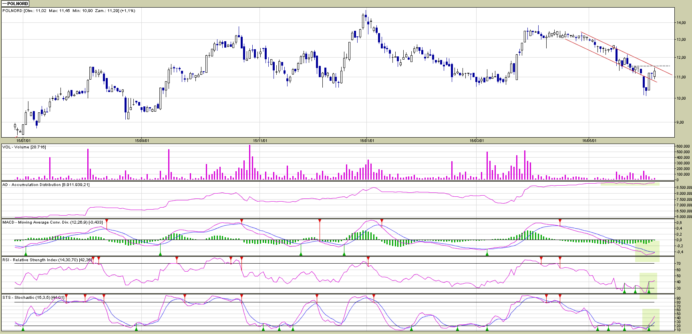Select the AD Accumulation Distribution panel title
The image size is (692, 334).
click(46, 185)
